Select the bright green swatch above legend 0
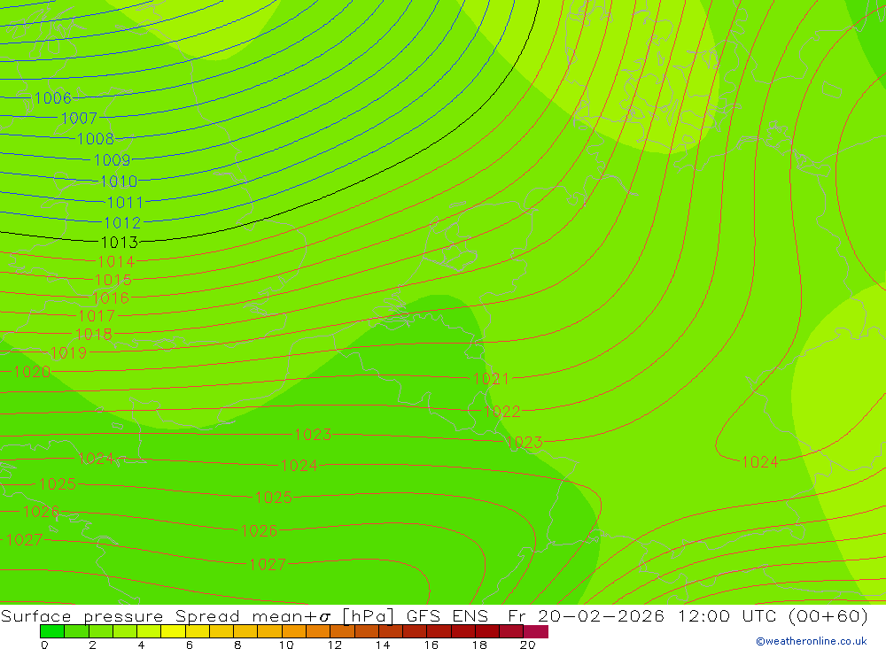The height and width of the screenshot is (649, 886). pos(52,631)
